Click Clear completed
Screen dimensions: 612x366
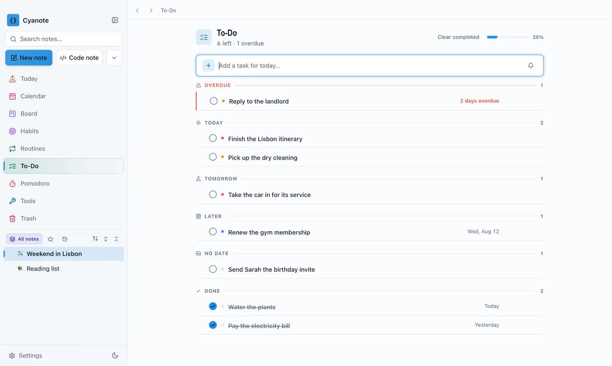click(x=458, y=37)
